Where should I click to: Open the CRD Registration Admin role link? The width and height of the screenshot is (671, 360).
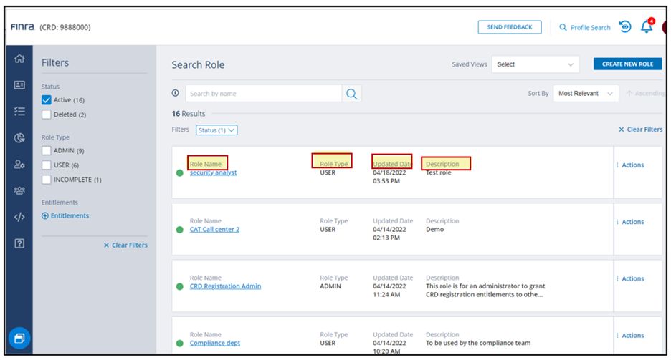click(x=225, y=286)
